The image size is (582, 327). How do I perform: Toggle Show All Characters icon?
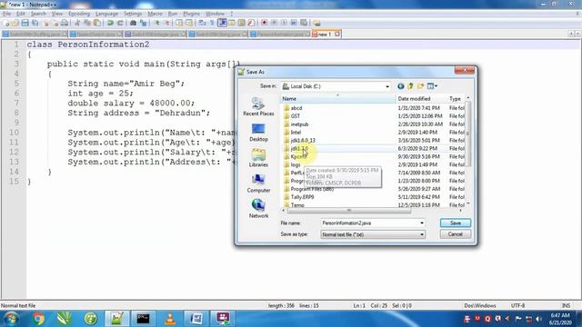pos(212,23)
